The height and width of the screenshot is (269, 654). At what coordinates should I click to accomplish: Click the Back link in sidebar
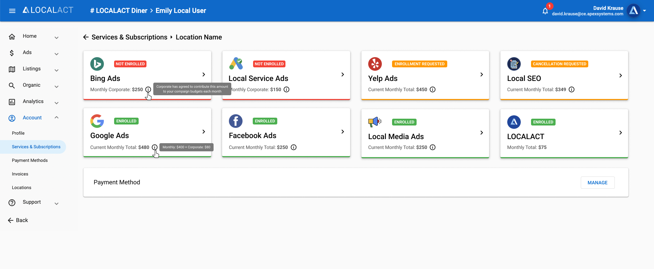click(x=18, y=220)
